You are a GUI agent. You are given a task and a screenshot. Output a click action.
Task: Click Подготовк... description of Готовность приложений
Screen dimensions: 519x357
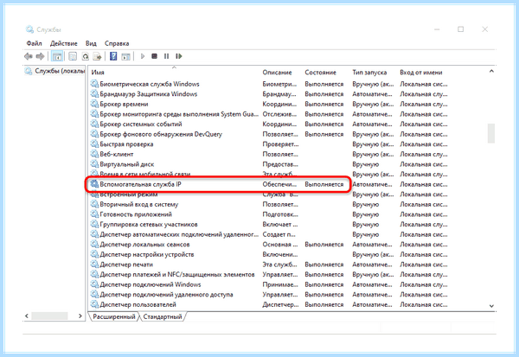(280, 214)
